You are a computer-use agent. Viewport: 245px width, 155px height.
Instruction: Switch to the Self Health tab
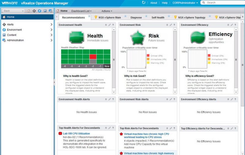point(158,18)
